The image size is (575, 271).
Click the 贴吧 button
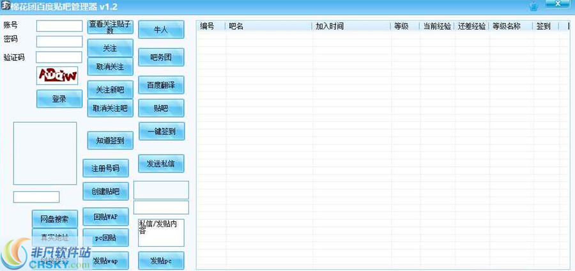coord(162,108)
